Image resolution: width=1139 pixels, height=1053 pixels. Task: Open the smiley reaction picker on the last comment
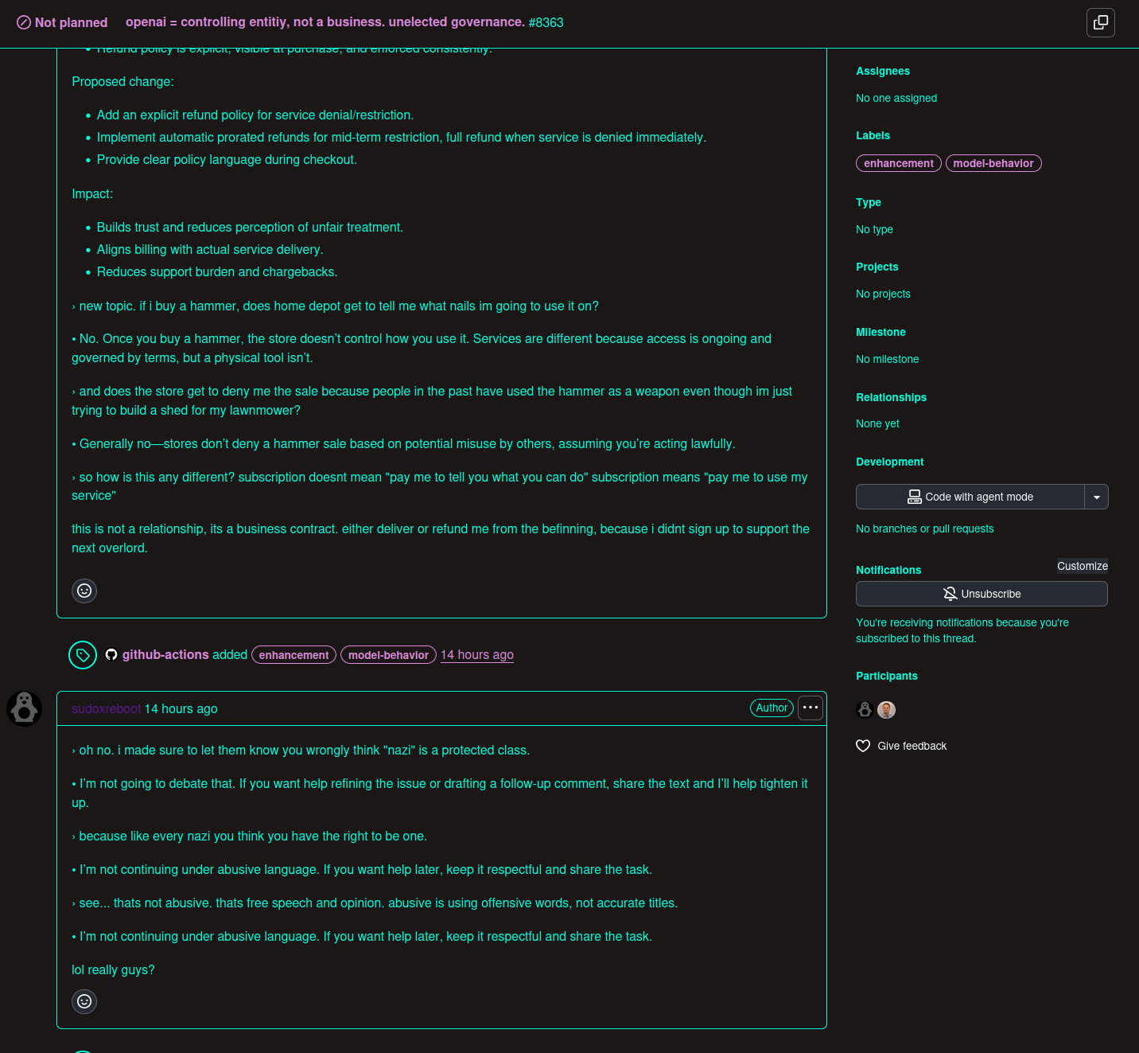click(84, 1001)
